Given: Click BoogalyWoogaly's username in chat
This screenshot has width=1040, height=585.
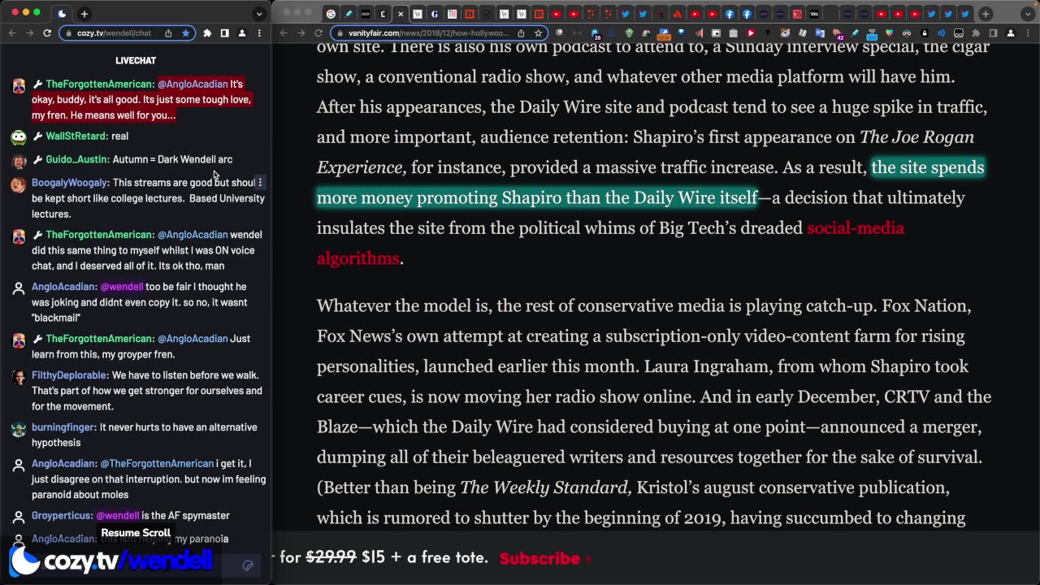Looking at the screenshot, I should 69,183.
